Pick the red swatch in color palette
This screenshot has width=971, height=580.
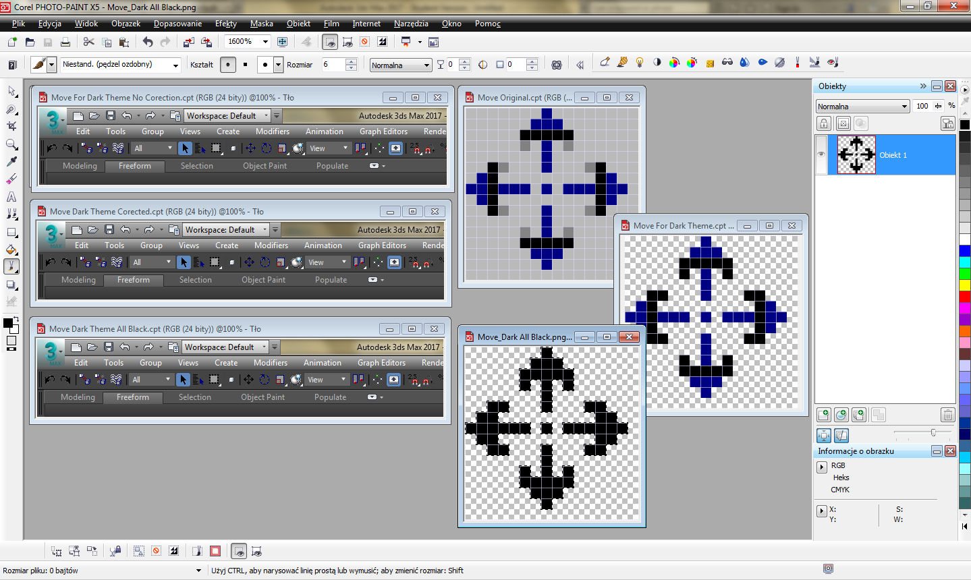point(965,297)
